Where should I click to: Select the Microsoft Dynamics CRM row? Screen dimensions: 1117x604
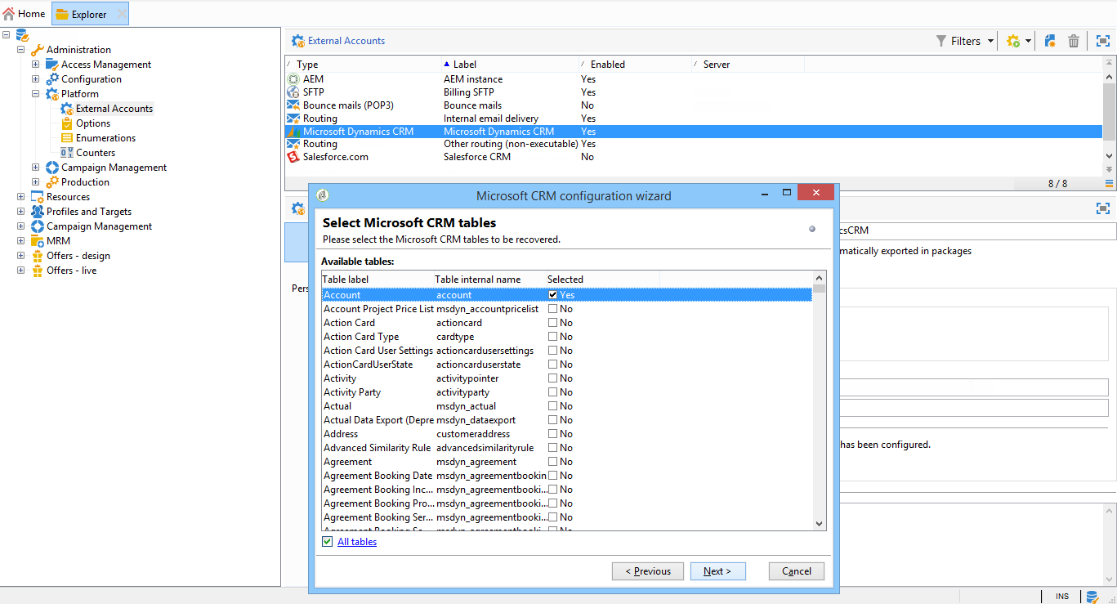[694, 132]
